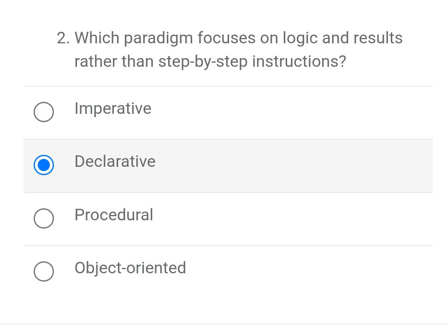448x336 pixels.
Task: Deselect the currently selected Declarative option
Action: tap(43, 165)
